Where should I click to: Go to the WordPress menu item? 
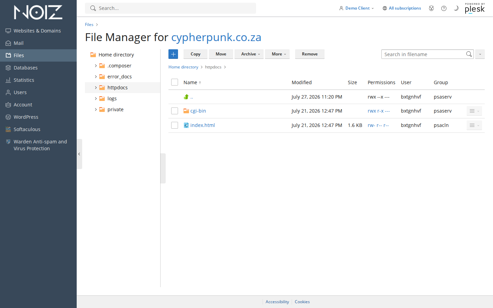(38, 117)
